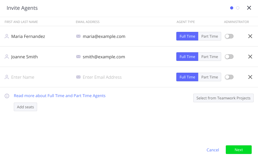Read more about Full Time and Part Time Agents
Screen dimensions: 258x160
60,96
